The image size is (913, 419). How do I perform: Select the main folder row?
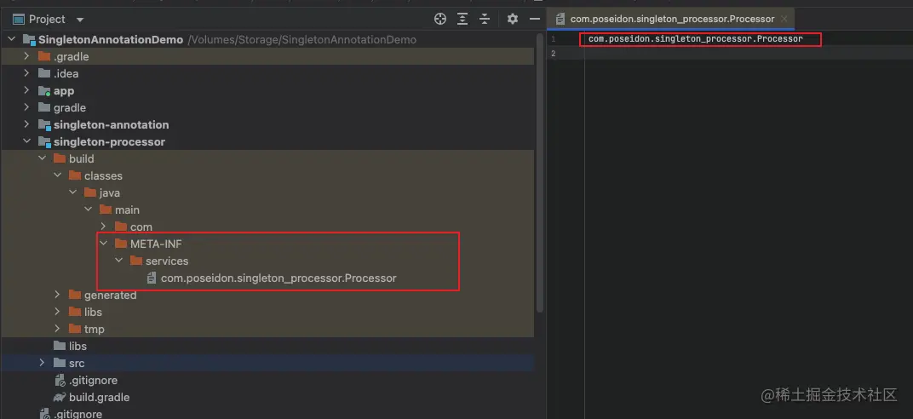point(267,209)
